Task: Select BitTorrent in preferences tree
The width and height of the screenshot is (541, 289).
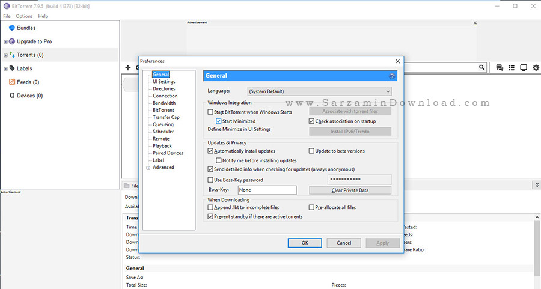Action: pyautogui.click(x=163, y=110)
